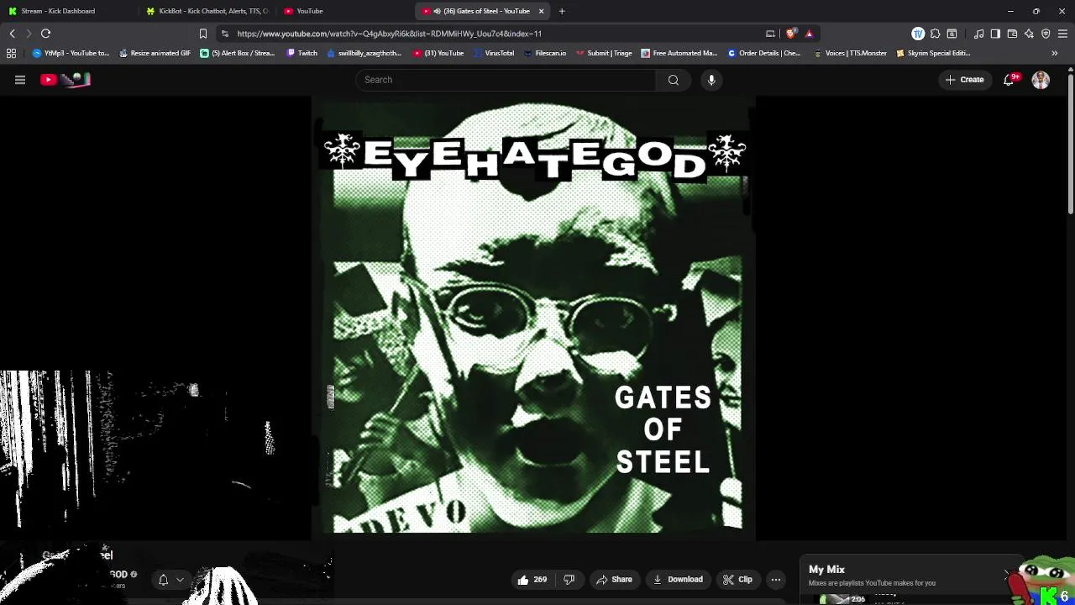Click the Download button
The image size is (1075, 605).
click(678, 579)
